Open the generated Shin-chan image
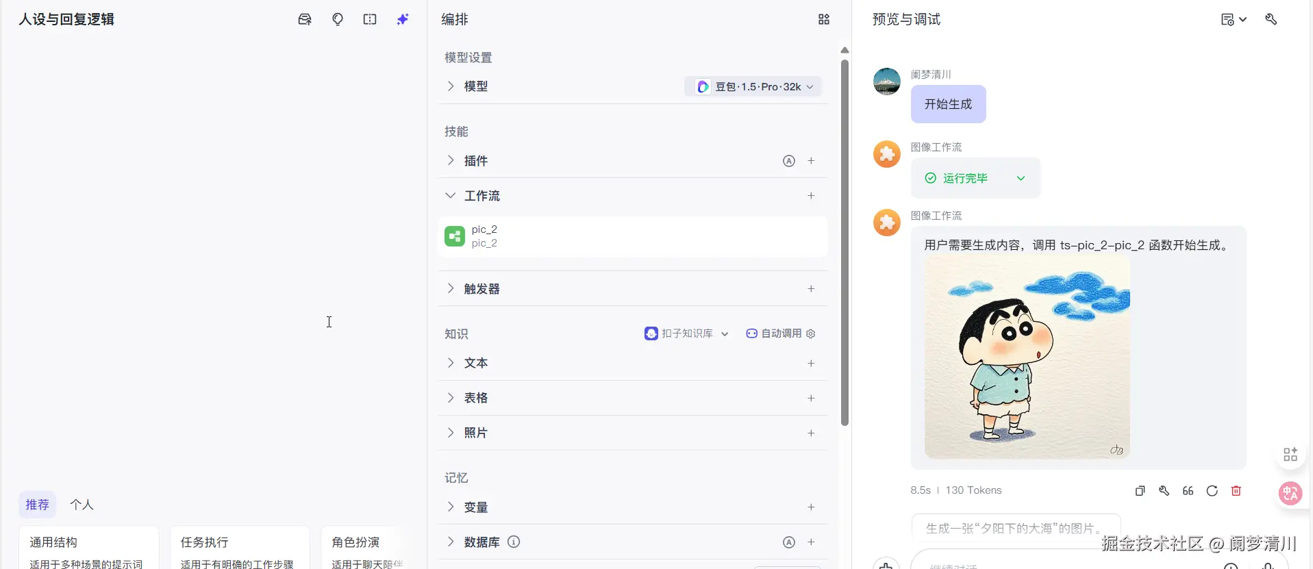This screenshot has width=1313, height=569. tap(1027, 357)
